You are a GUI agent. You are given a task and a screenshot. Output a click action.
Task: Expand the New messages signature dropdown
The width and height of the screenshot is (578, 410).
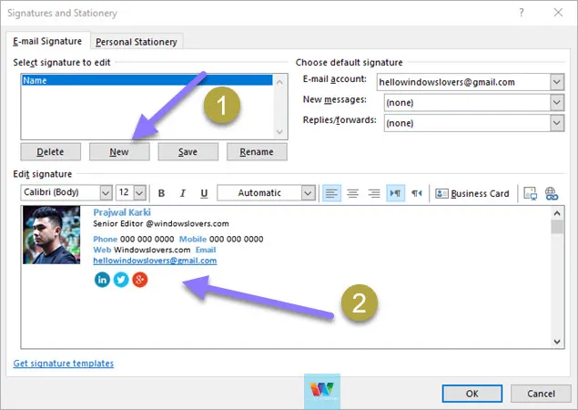coord(556,102)
